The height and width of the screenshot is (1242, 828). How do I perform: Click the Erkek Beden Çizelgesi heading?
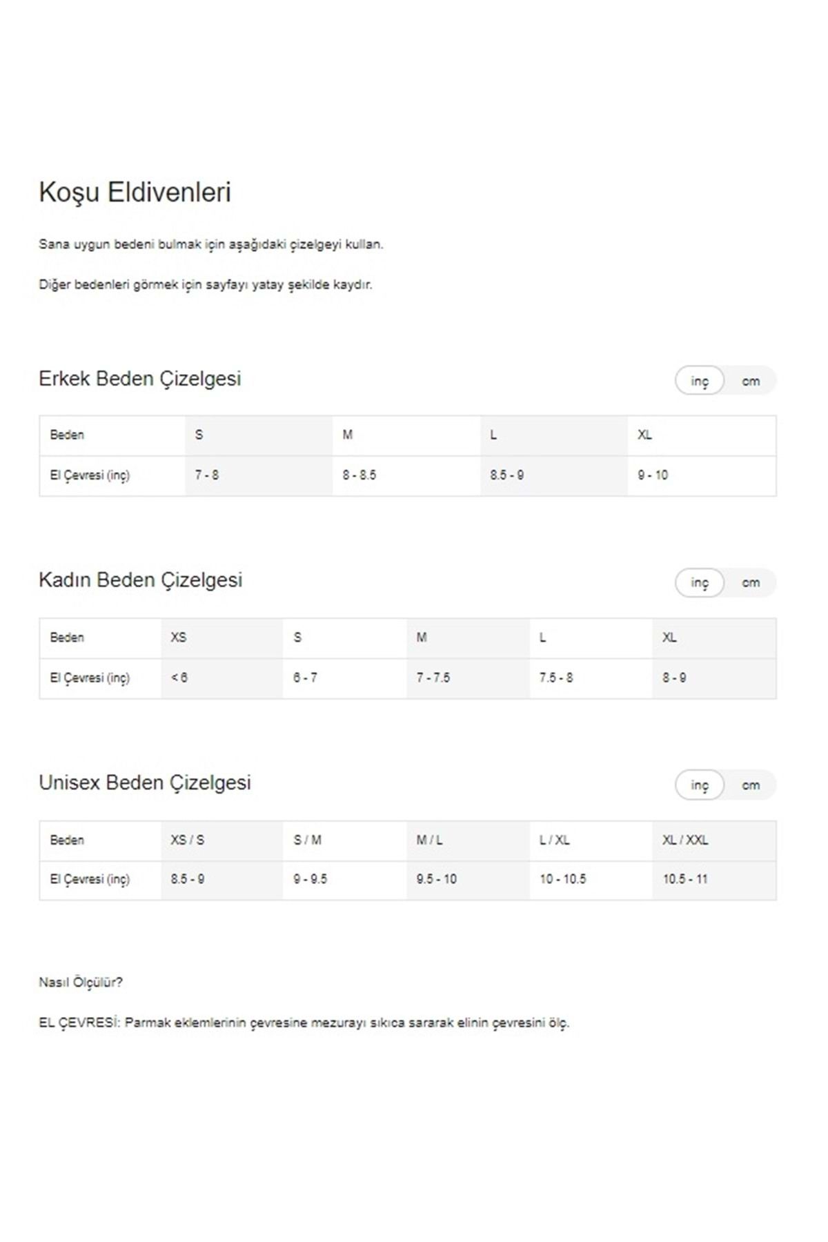[x=140, y=379]
